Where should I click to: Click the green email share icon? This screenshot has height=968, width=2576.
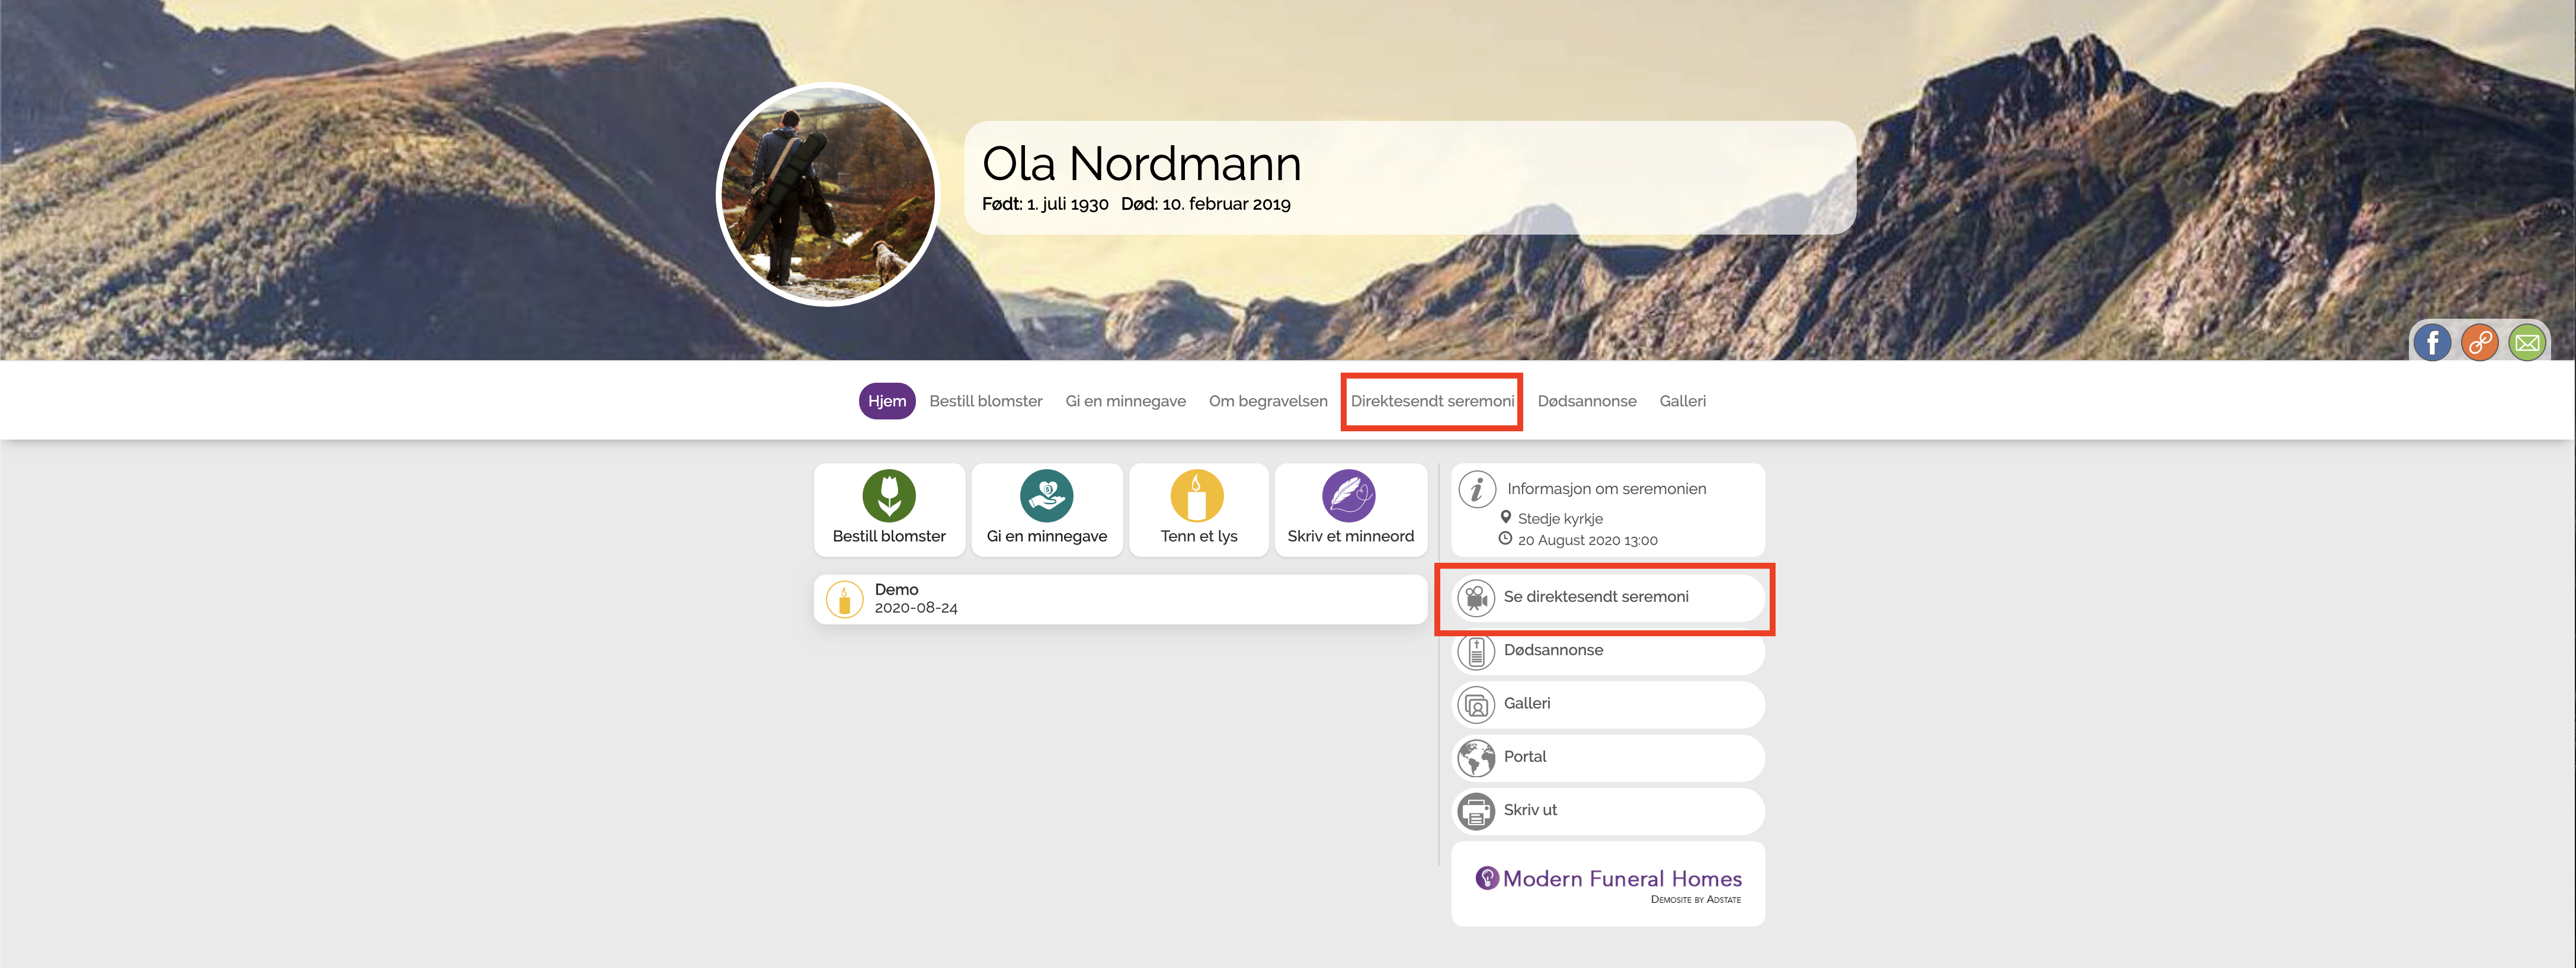pyautogui.click(x=2526, y=343)
